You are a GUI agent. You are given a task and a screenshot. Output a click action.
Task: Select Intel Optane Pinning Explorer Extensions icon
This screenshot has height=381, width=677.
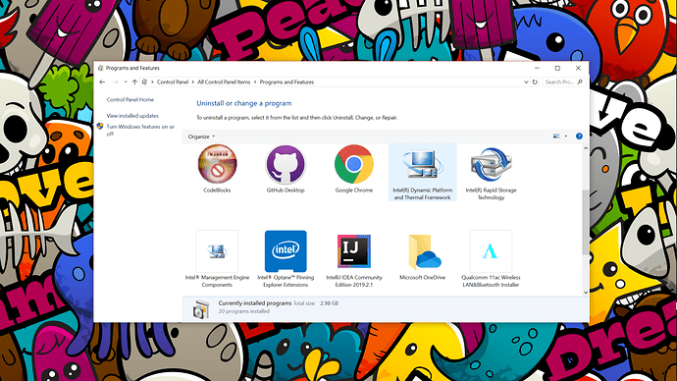pyautogui.click(x=286, y=251)
